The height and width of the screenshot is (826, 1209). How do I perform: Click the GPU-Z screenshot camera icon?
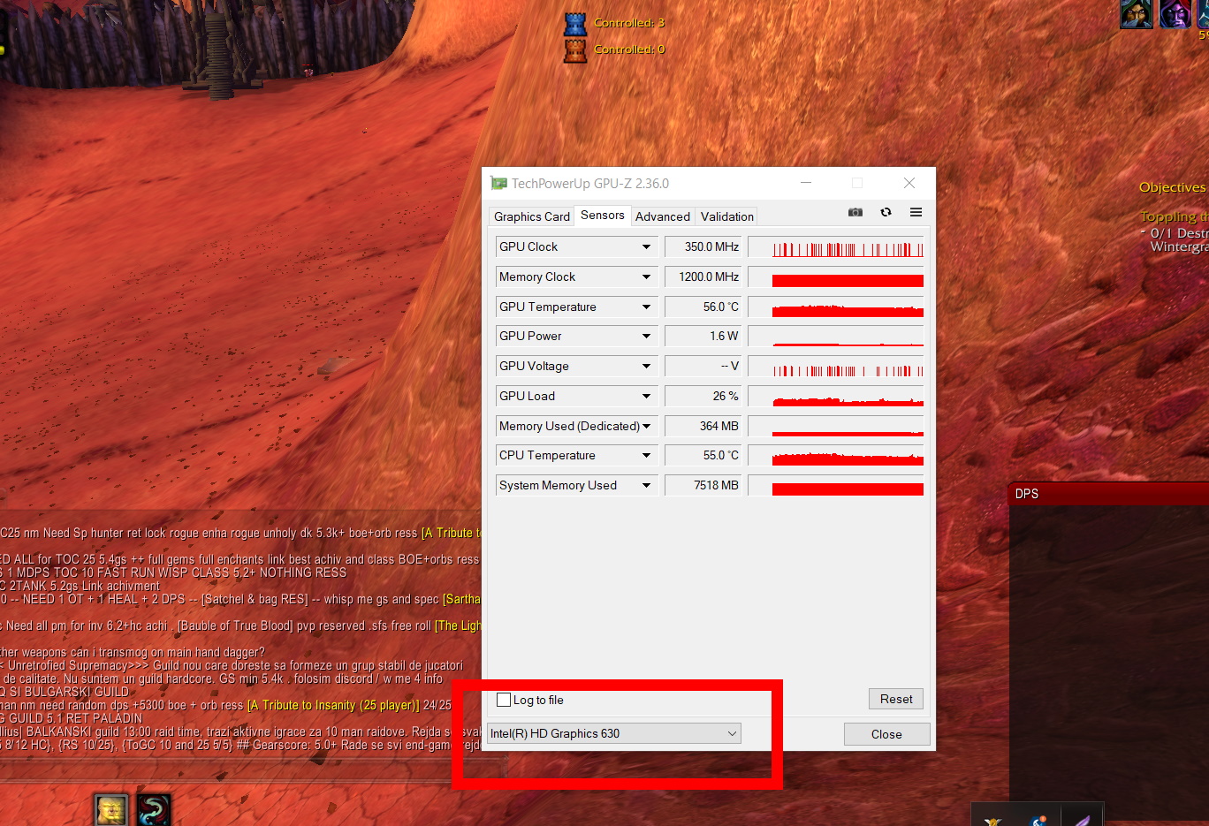pos(855,212)
